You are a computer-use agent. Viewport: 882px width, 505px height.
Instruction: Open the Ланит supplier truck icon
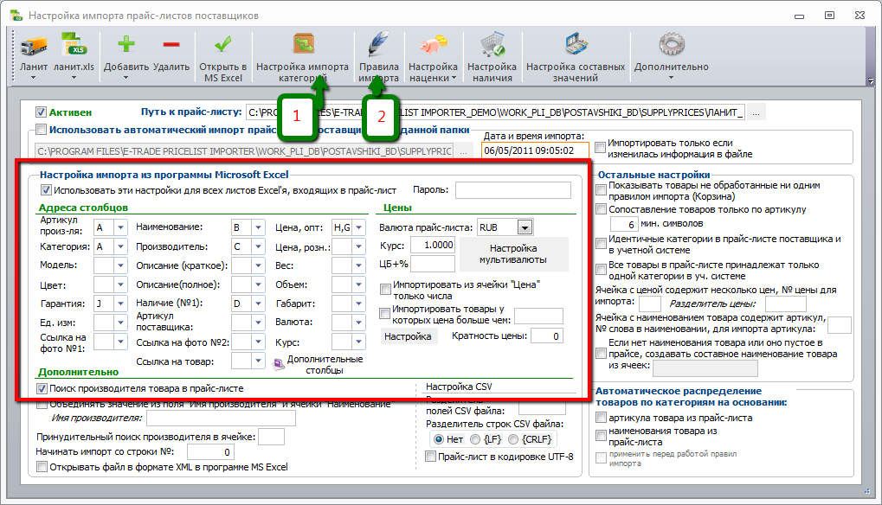[x=34, y=46]
